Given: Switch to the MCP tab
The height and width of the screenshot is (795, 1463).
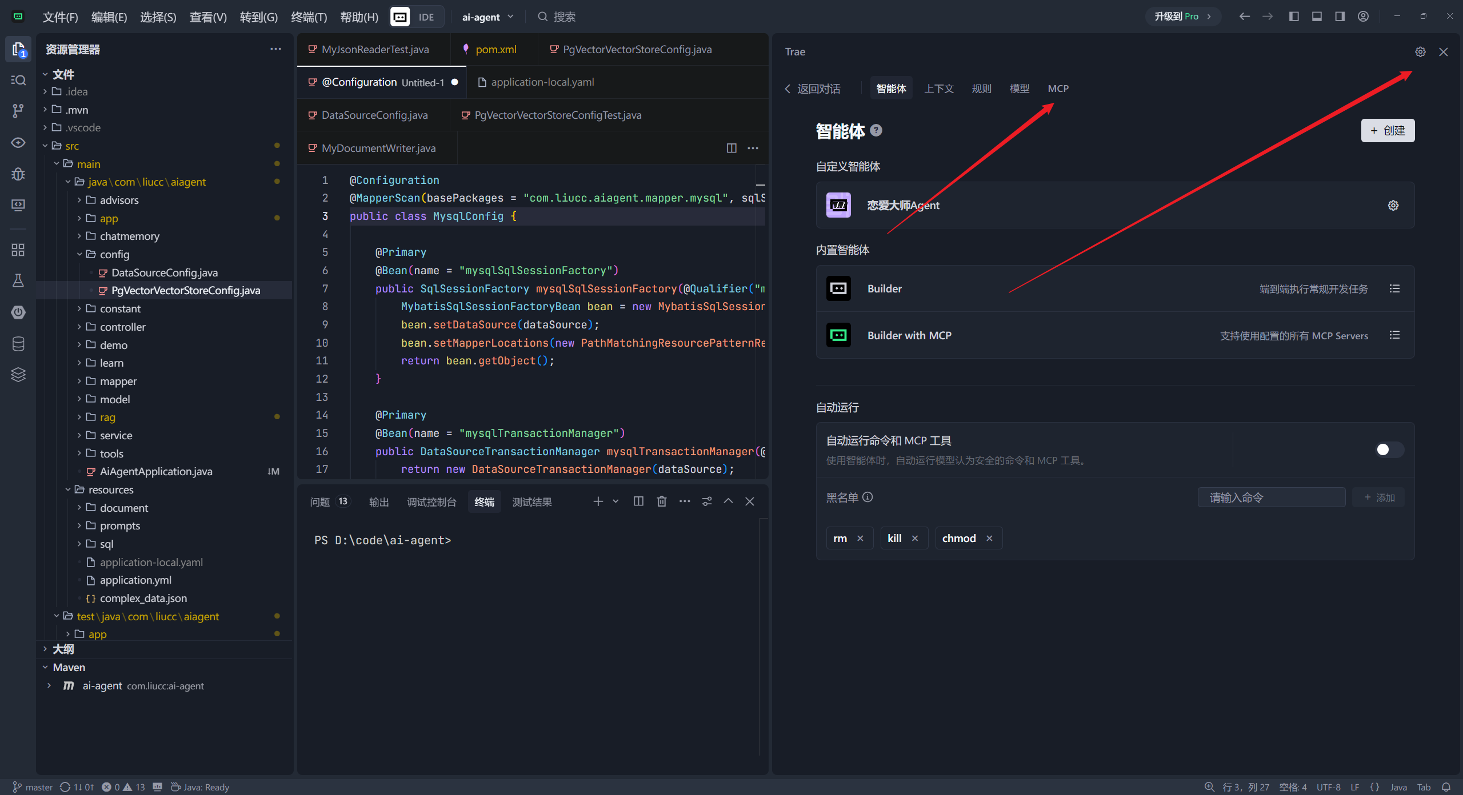Looking at the screenshot, I should [1058, 89].
